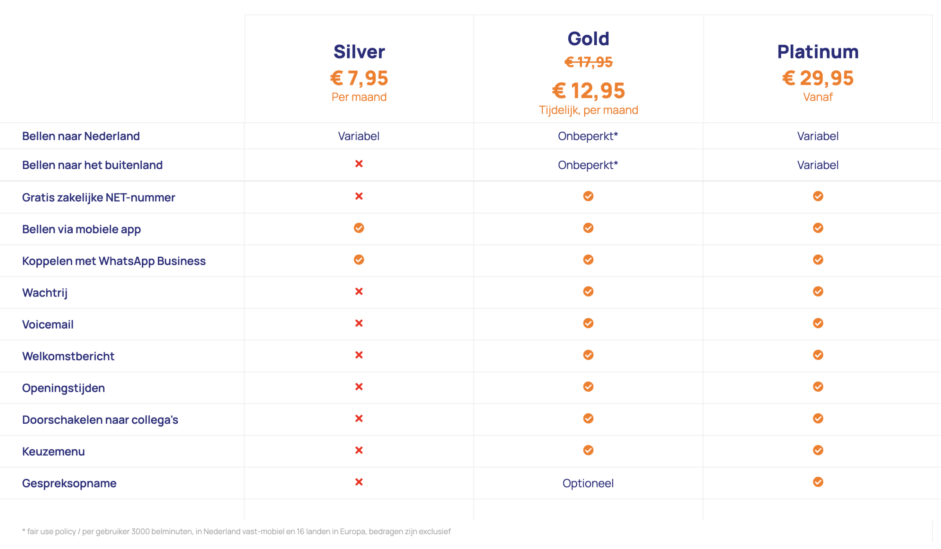Screen dimensions: 941x549
Task: Click the Gold plan heading
Action: tap(588, 39)
